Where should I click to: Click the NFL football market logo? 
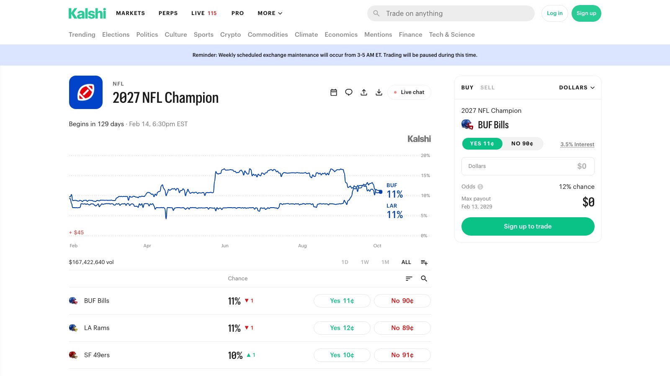[86, 92]
